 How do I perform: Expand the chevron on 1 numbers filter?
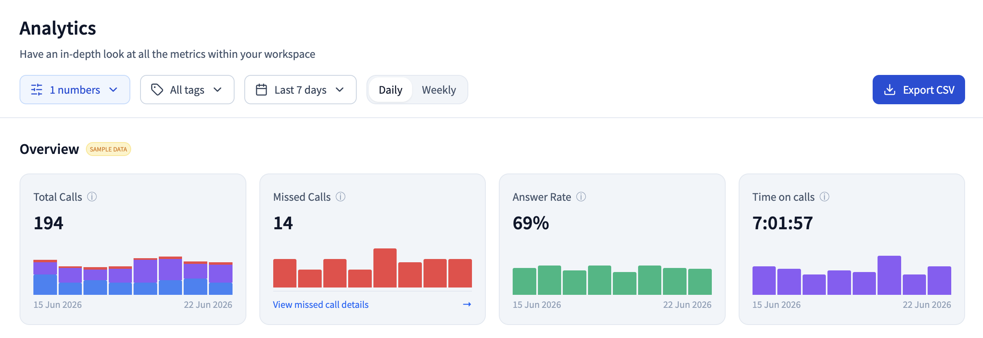click(114, 90)
